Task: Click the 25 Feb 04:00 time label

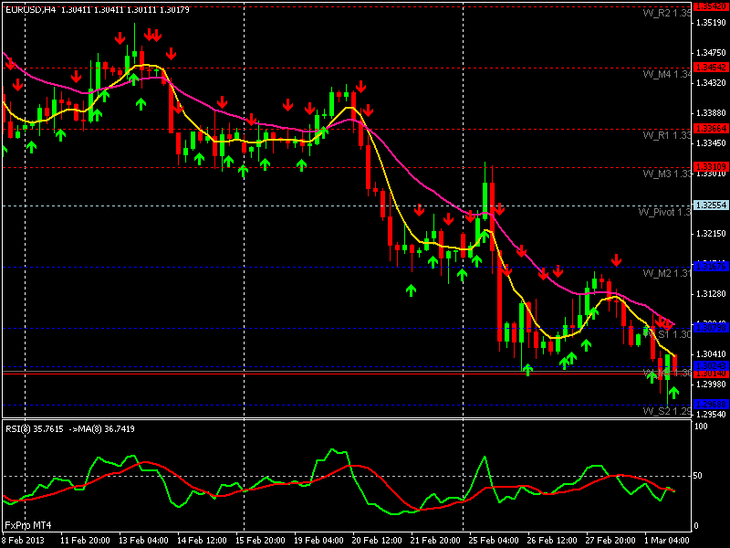Action: click(x=494, y=541)
